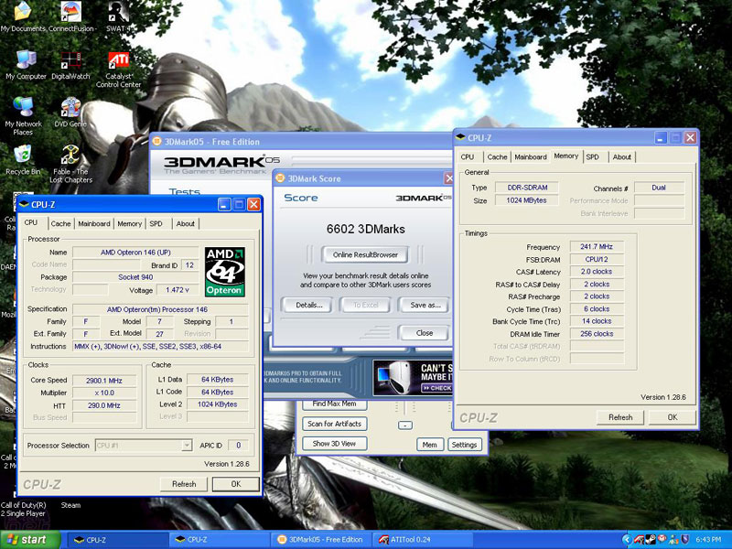Screen dimensions: 732x549
Task: Click the Type value DDR-SDRAM
Action: pyautogui.click(x=527, y=188)
